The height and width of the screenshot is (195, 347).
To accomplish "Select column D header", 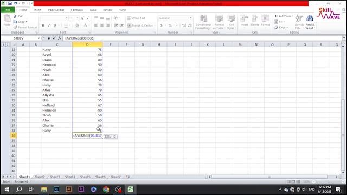I will pos(87,44).
